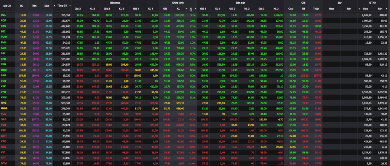
Task: Open the TPB stock symbol
Action: (x=3, y=64)
